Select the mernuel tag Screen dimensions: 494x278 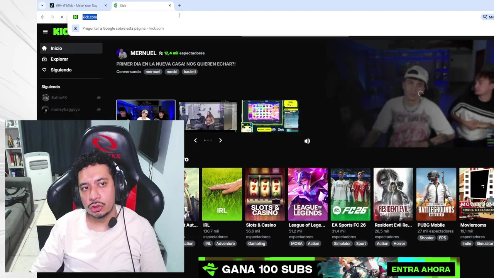153,72
